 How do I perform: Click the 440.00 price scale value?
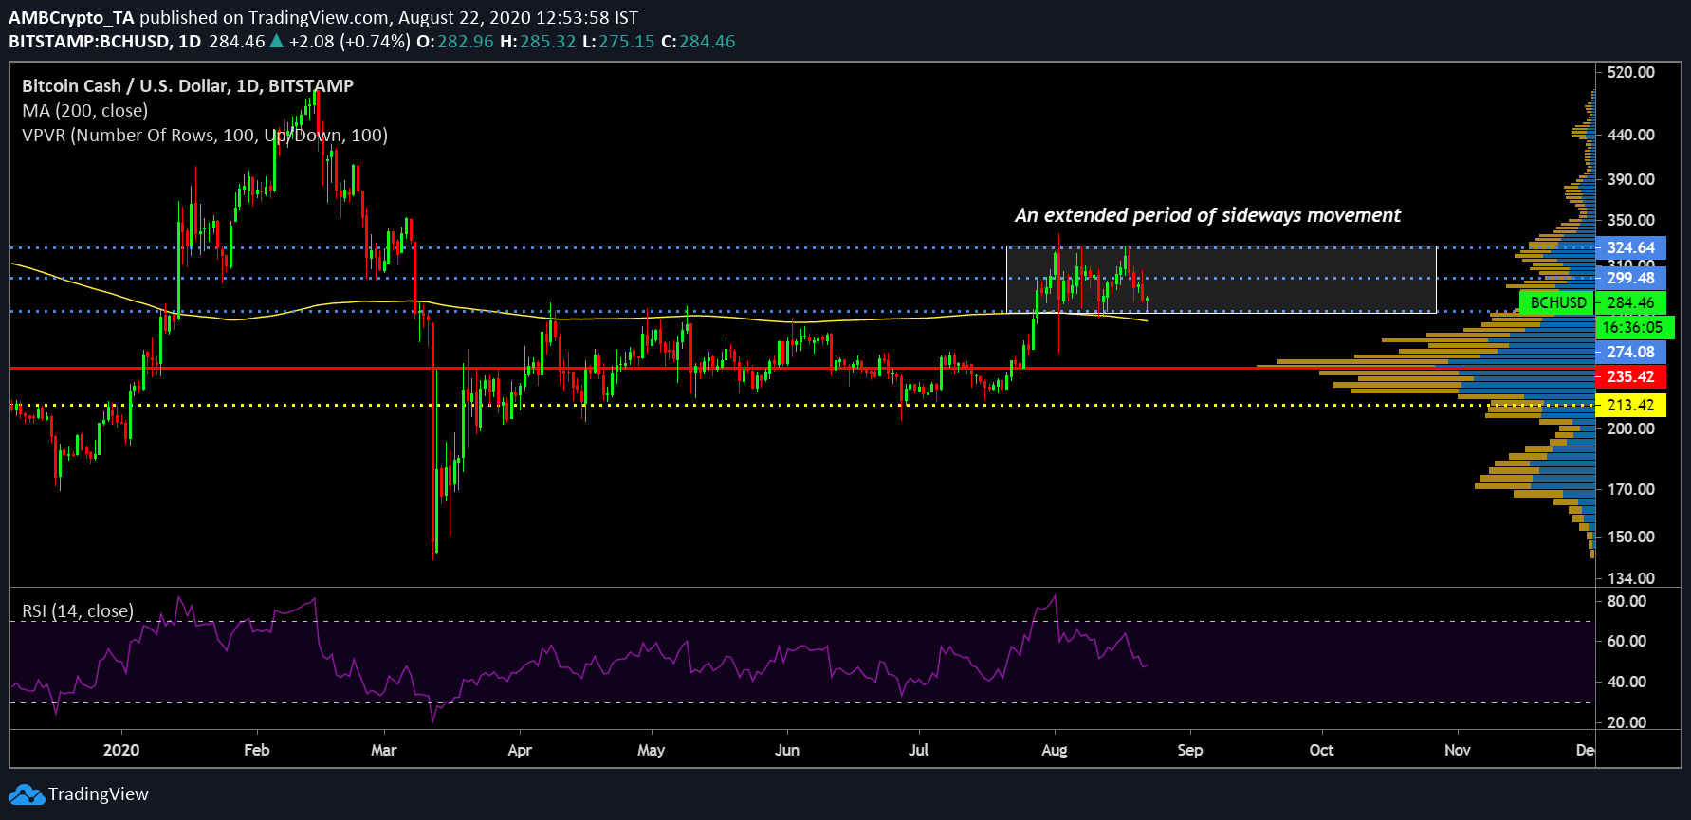[x=1631, y=135]
